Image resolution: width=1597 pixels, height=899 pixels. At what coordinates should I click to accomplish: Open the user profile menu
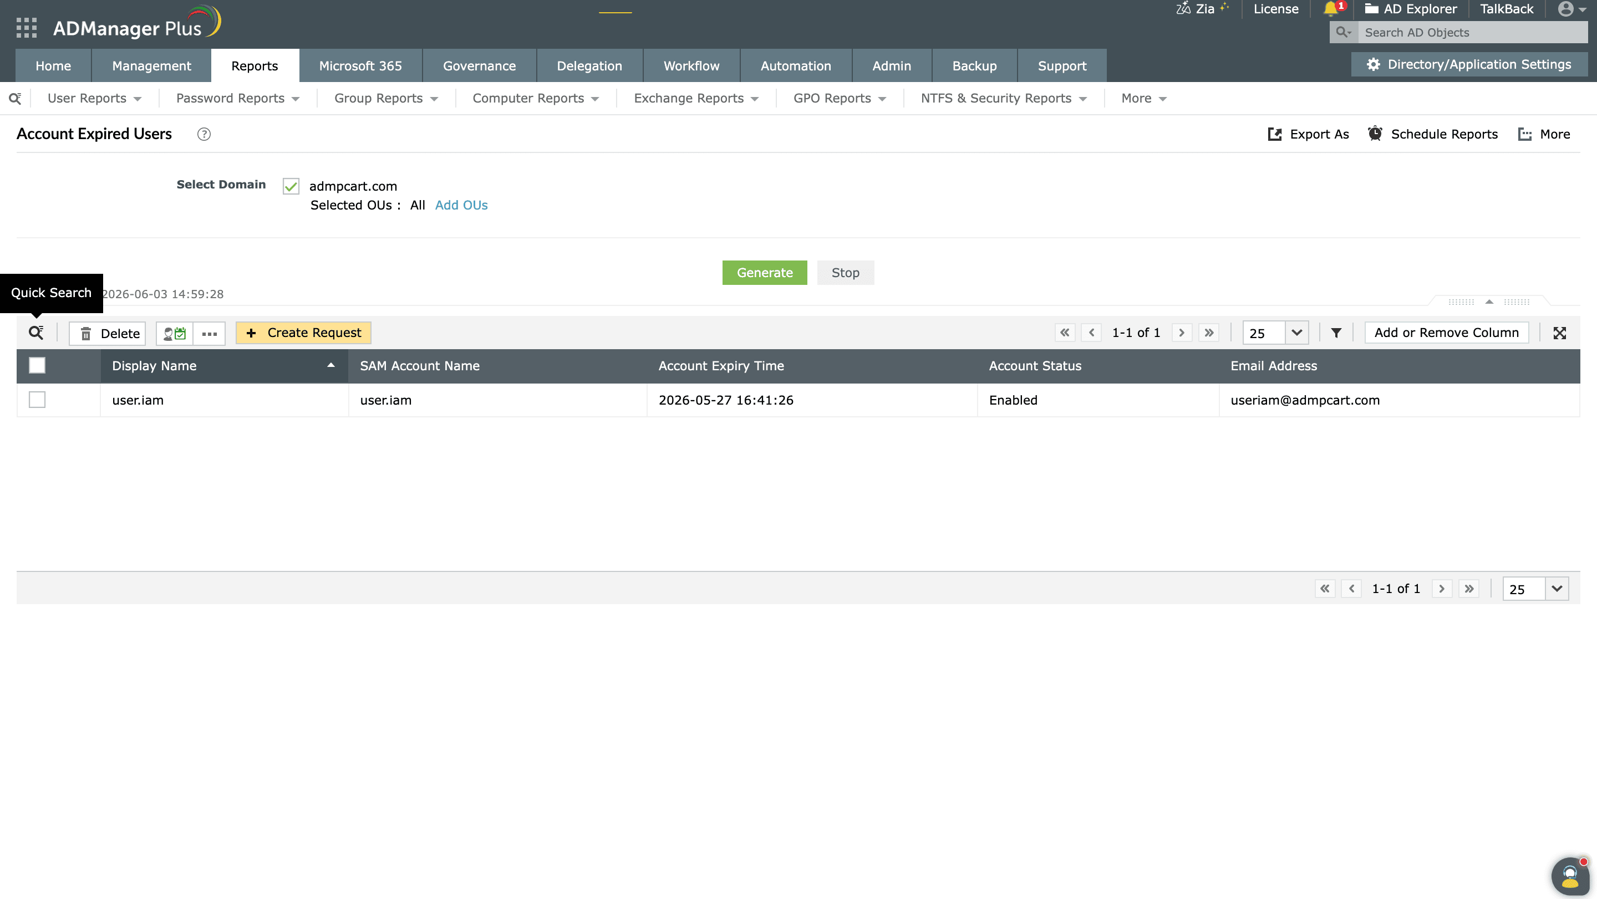pyautogui.click(x=1571, y=9)
